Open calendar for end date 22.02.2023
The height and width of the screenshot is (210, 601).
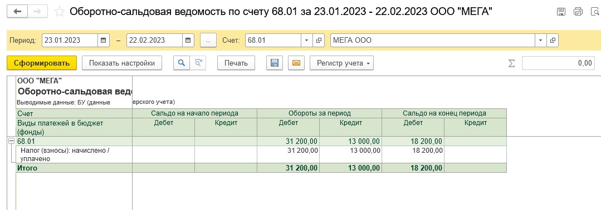(x=188, y=40)
